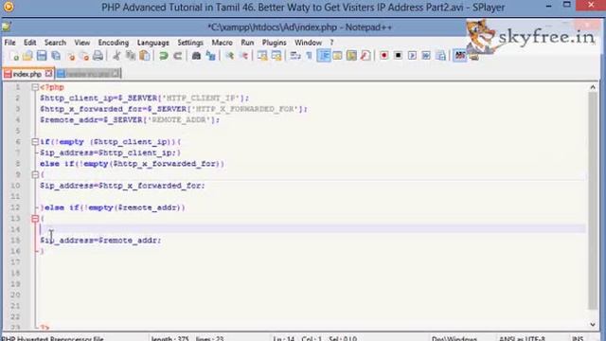606x341 pixels.
Task: Switch to the index.php tab
Action: click(x=27, y=74)
